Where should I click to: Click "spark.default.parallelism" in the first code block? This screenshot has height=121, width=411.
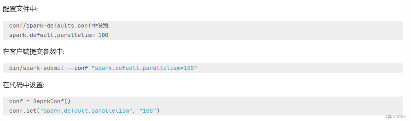click(52, 35)
